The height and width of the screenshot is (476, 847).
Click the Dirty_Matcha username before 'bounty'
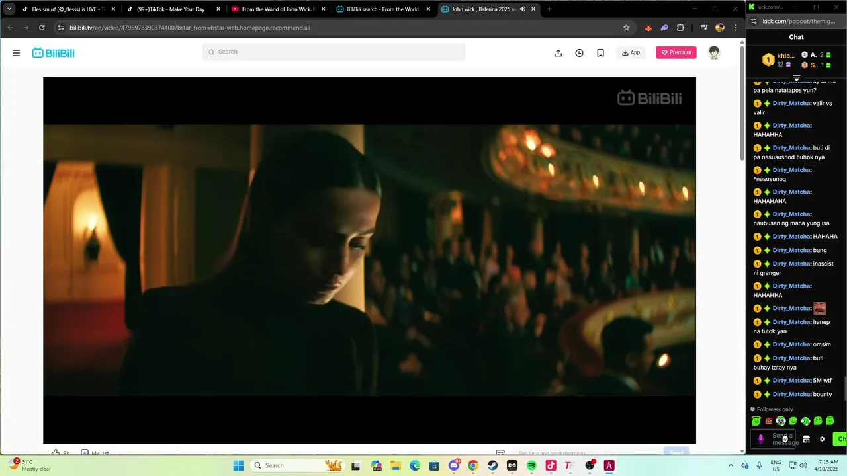791,394
